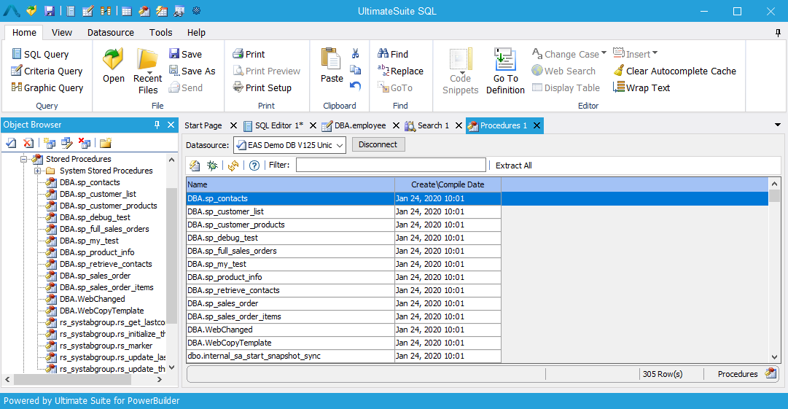Click the Print Setup icon

click(238, 88)
